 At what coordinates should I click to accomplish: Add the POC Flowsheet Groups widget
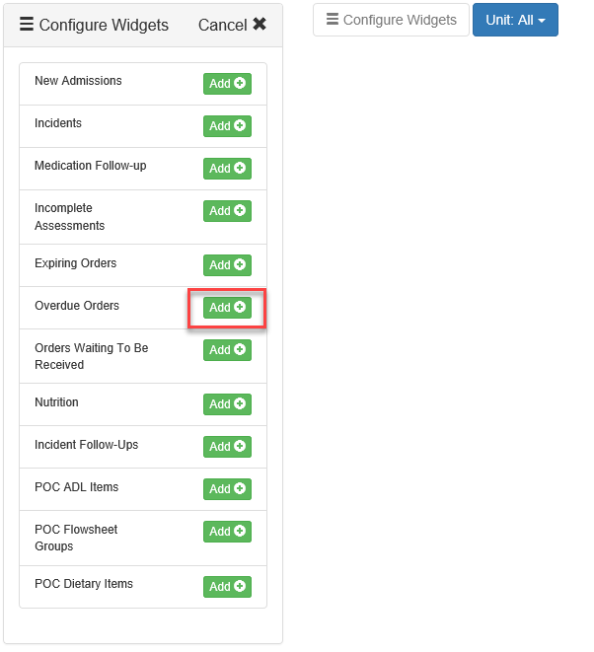tap(227, 532)
